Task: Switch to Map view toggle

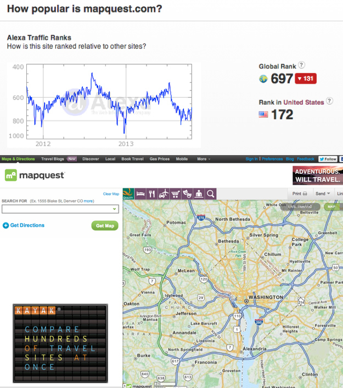Action: click(x=333, y=207)
